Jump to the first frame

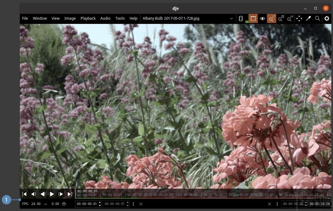pyautogui.click(x=25, y=194)
